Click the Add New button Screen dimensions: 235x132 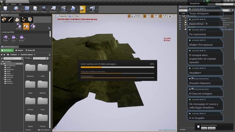[x=7, y=50]
